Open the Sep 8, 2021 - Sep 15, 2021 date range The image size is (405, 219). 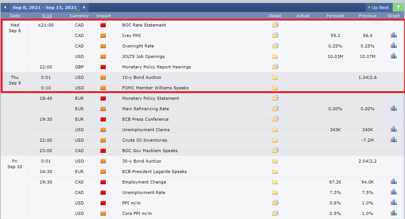(44, 7)
